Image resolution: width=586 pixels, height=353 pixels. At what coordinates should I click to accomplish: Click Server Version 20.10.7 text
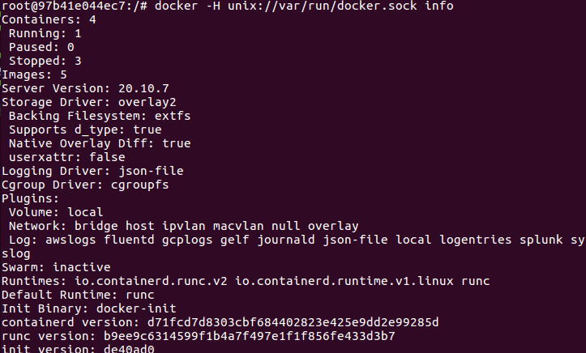[86, 89]
